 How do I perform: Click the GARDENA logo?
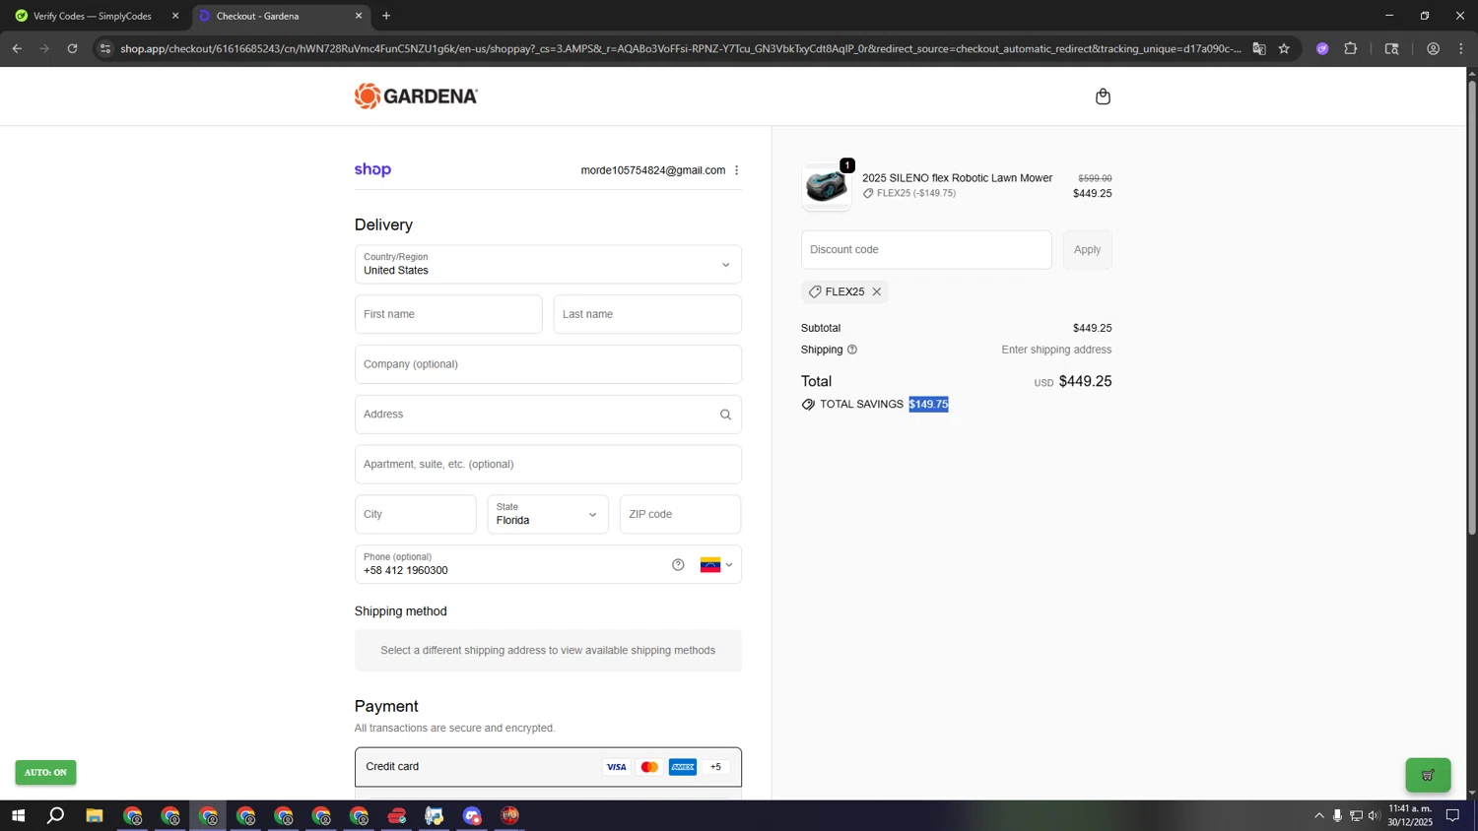point(416,96)
